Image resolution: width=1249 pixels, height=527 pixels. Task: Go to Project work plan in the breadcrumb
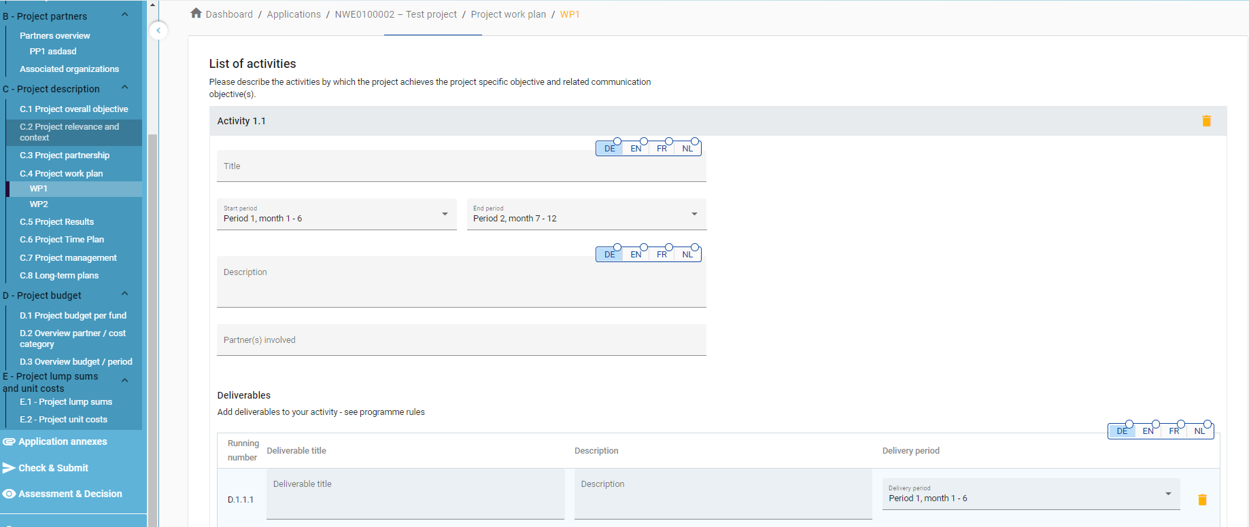coord(508,14)
